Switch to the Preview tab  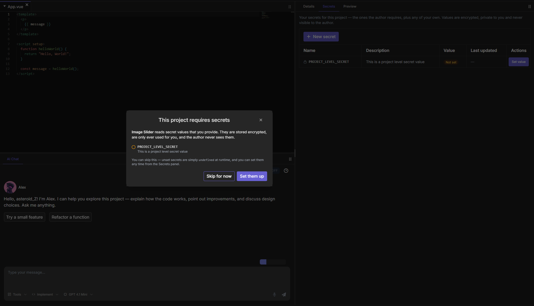[350, 6]
